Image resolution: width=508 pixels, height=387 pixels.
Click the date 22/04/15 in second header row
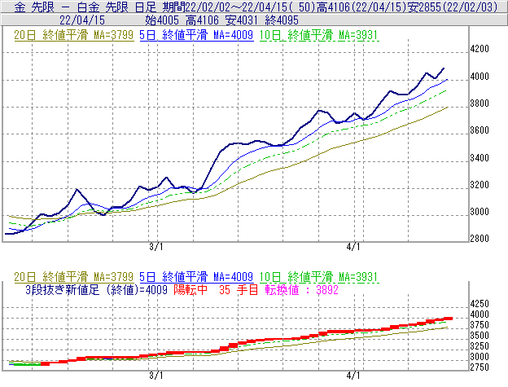[82, 20]
